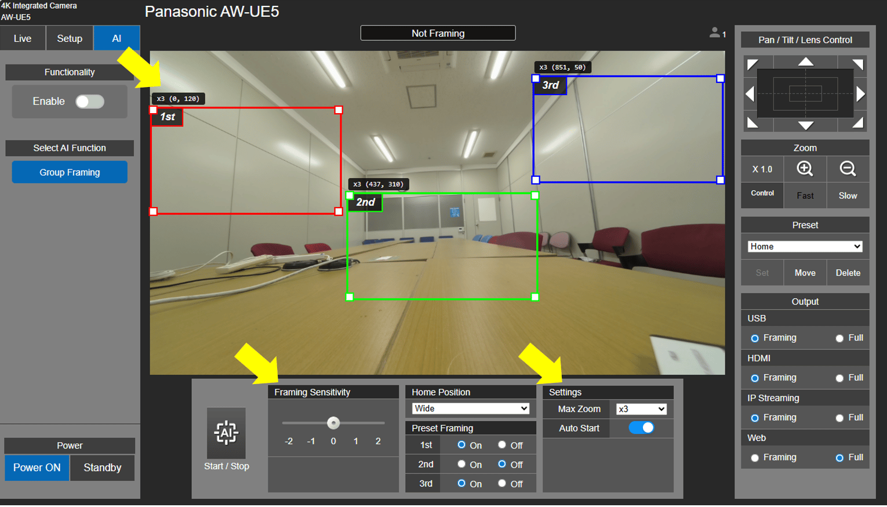Select Framing for USB output
The image size is (887, 507).
coord(755,338)
